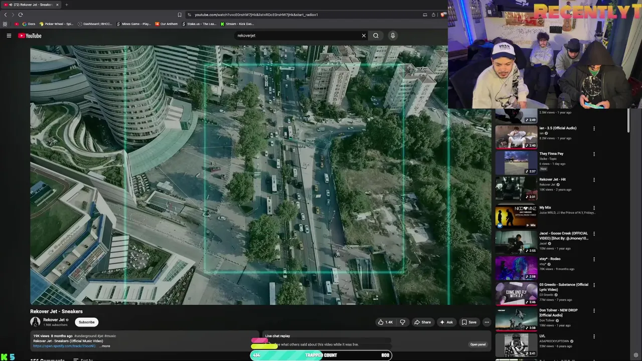Bookmark this page using the bookmark icon
This screenshot has height=361, width=642.
click(180, 15)
